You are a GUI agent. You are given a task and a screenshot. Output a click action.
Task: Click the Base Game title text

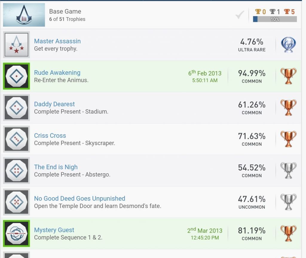65,11
